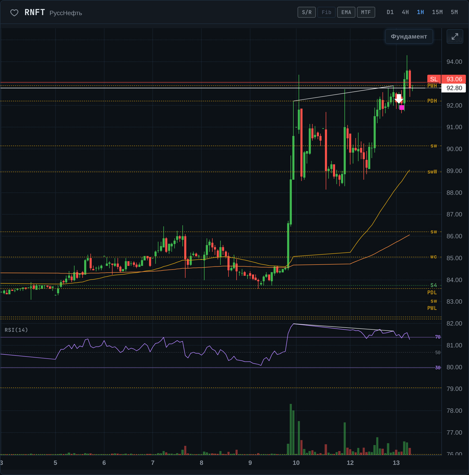This screenshot has height=475, width=469.
Task: Open the Фундамент panel
Action: tap(409, 36)
